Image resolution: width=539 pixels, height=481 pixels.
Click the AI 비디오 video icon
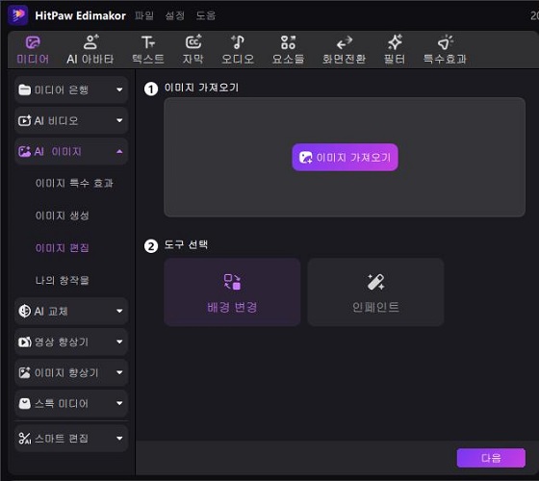coord(24,120)
